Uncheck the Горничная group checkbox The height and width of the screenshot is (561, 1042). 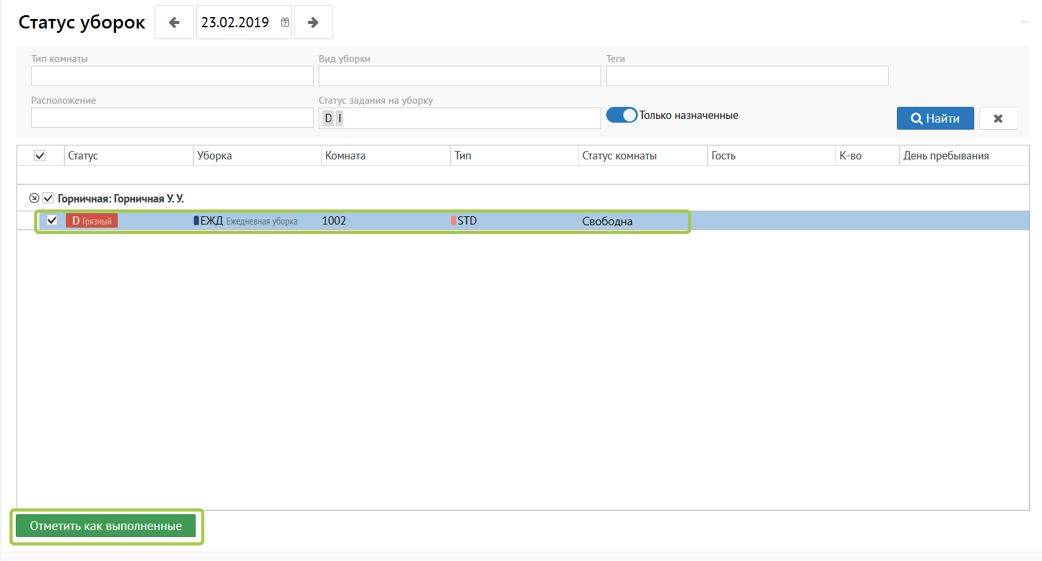pos(48,198)
